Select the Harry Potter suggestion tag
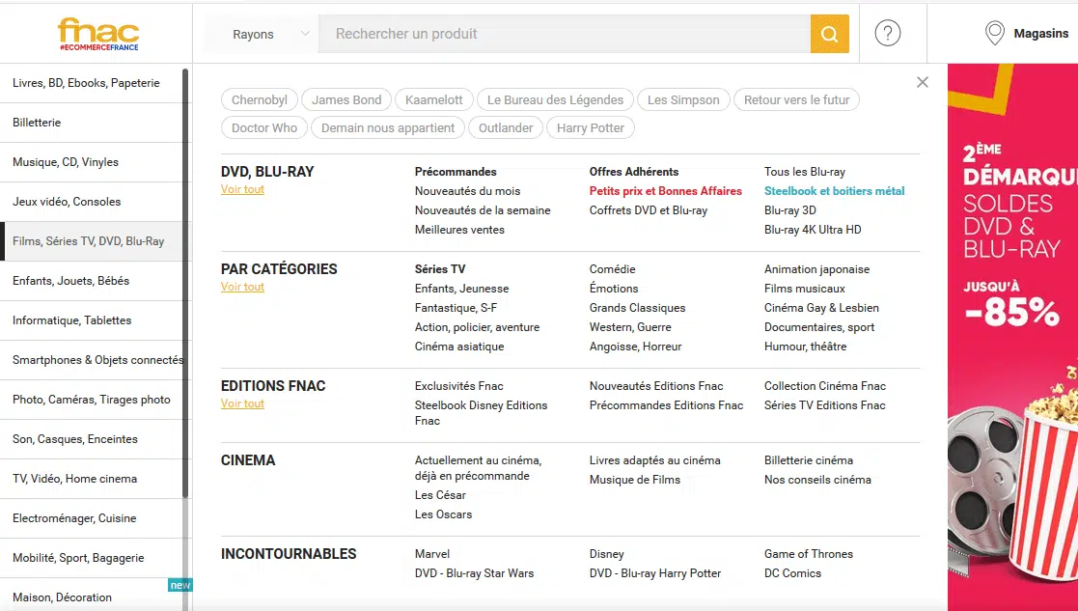Image resolution: width=1078 pixels, height=611 pixels. click(591, 128)
